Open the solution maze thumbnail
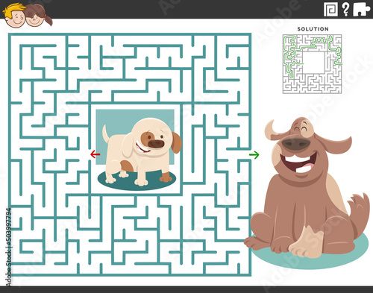Image resolution: width=373 pixels, height=293 pixels. [x=312, y=64]
